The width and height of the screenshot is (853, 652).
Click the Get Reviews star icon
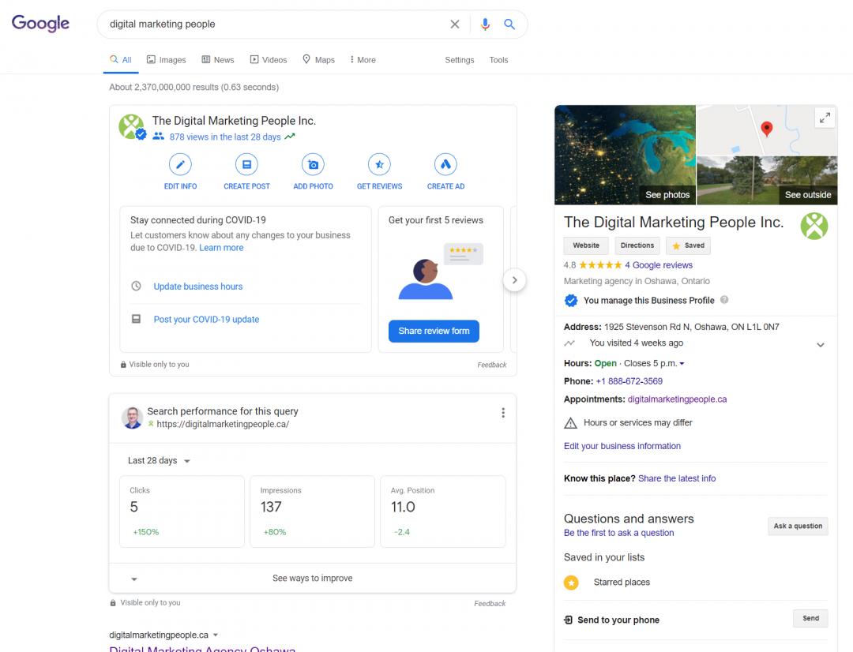(x=379, y=164)
